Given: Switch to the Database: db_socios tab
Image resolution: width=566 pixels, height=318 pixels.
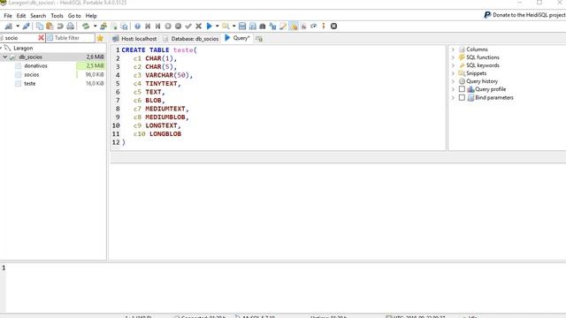Looking at the screenshot, I should 190,39.
